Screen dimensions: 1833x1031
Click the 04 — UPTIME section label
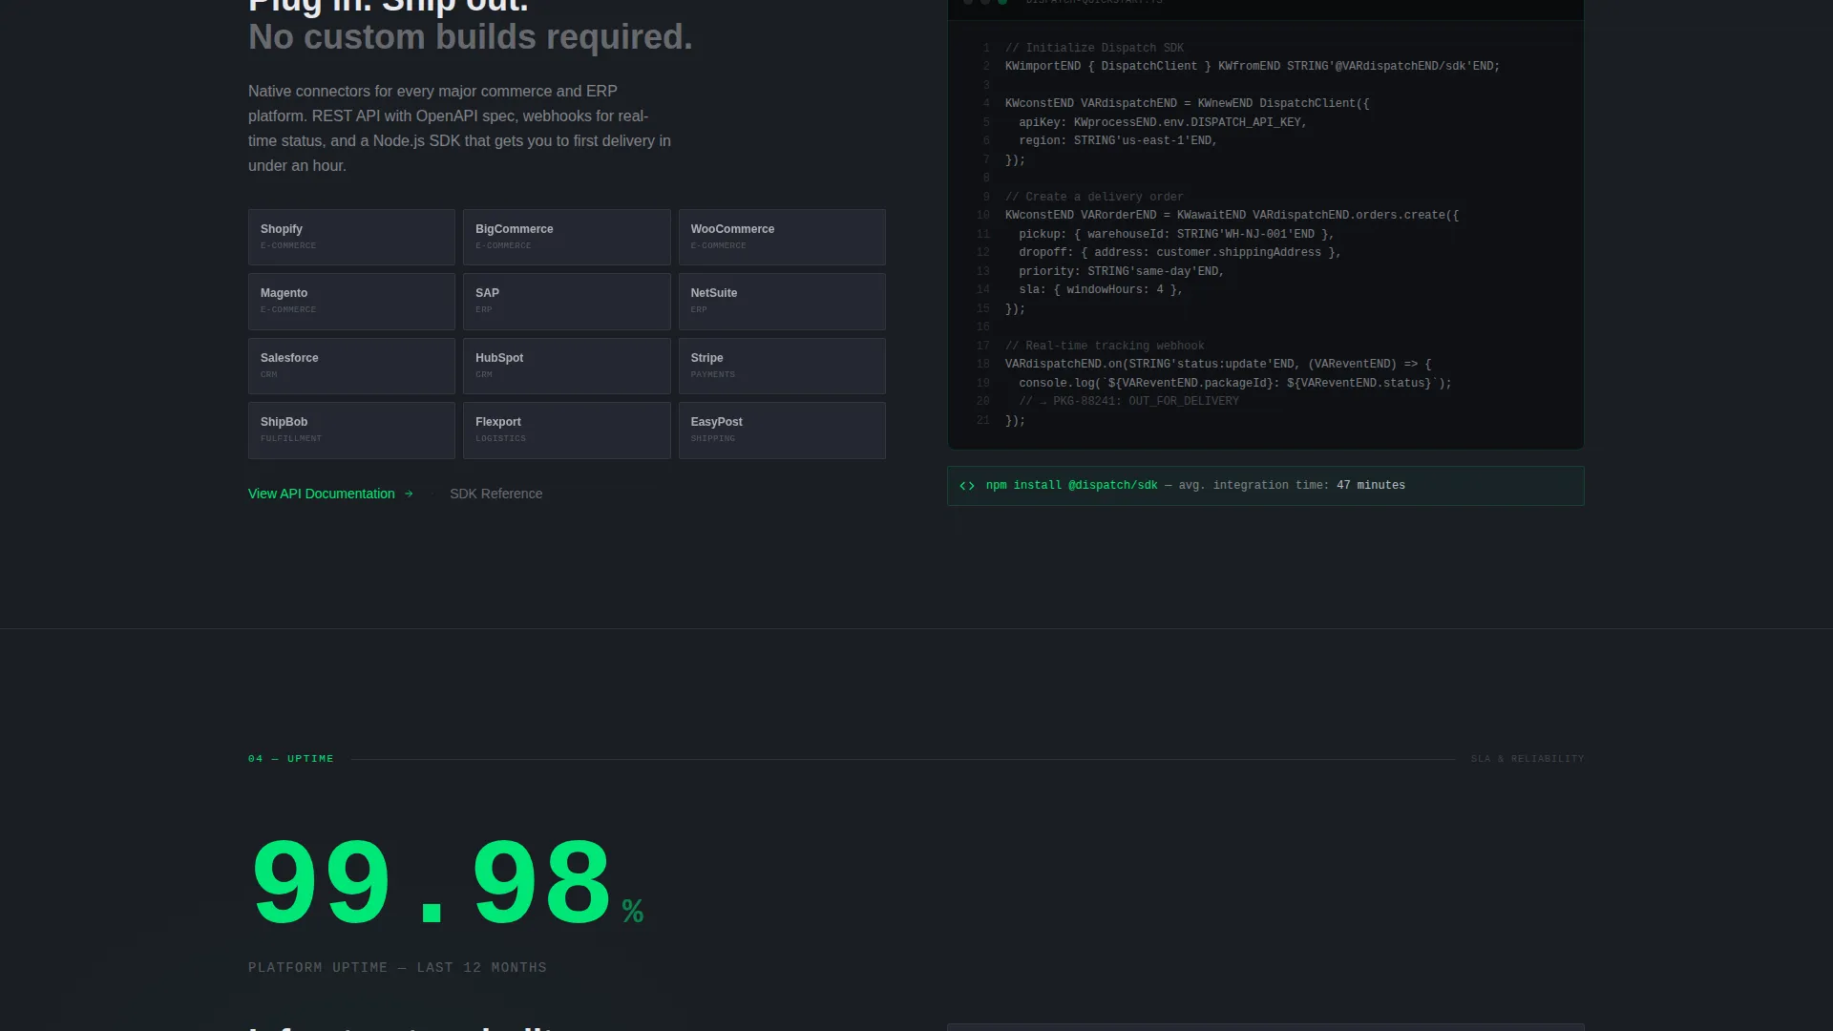click(x=291, y=759)
